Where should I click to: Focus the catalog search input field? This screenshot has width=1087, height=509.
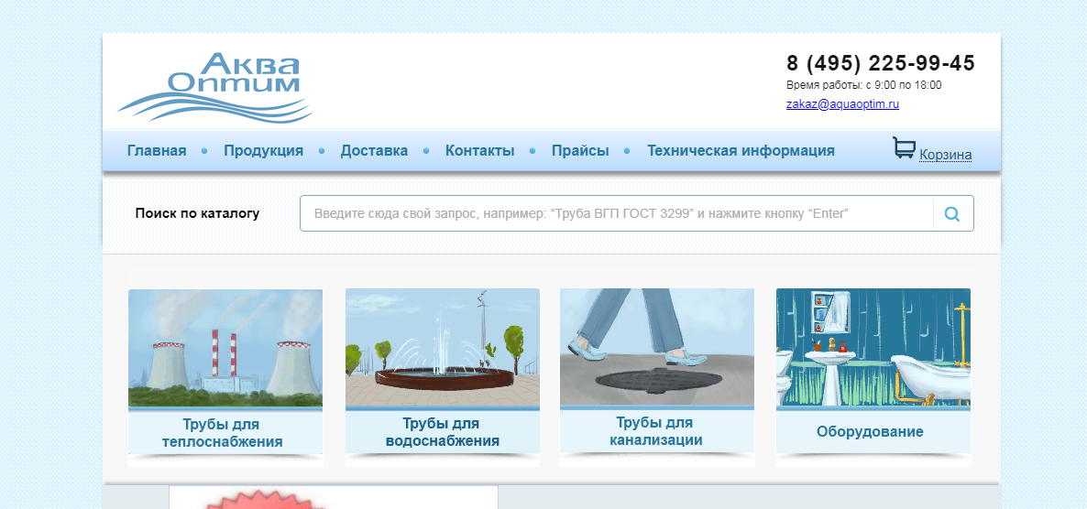(614, 213)
